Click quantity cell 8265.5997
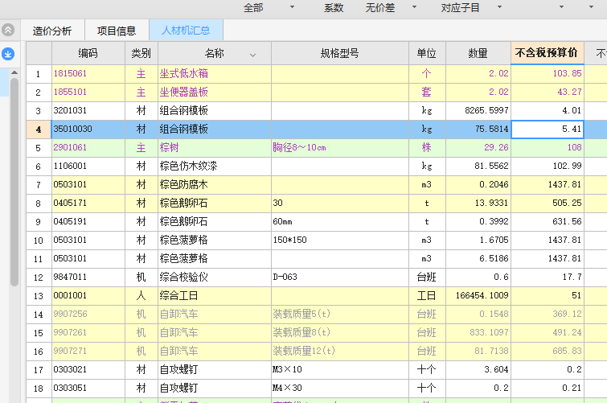607x403 pixels. (478, 111)
